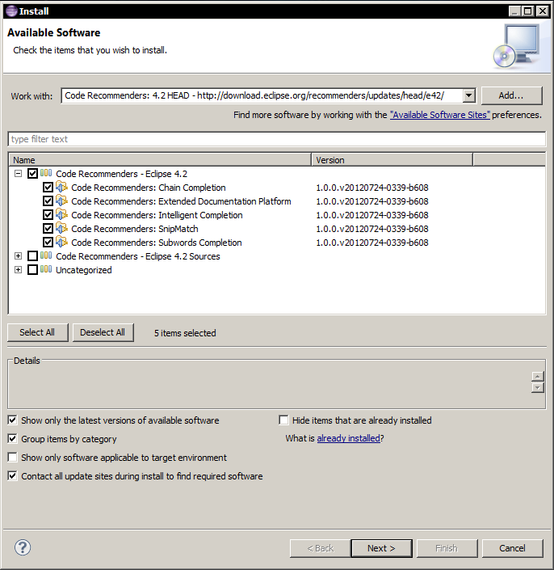Select the Subwords Completion row text

click(x=156, y=243)
